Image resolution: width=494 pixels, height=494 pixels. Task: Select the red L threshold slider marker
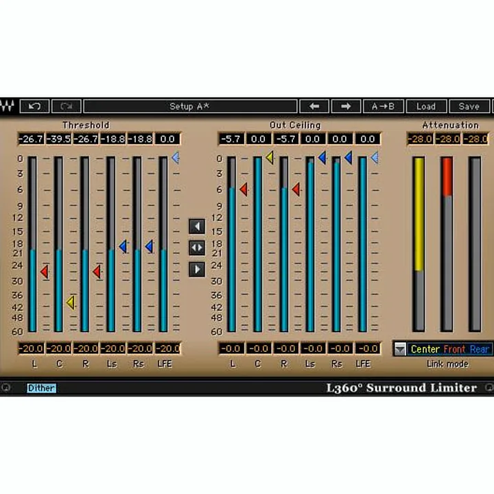tap(45, 272)
